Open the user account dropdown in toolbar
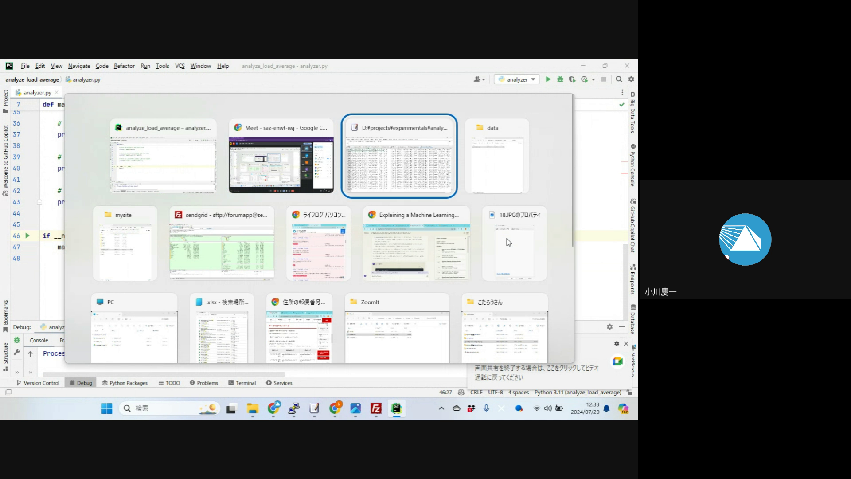This screenshot has width=851, height=479. pos(479,79)
